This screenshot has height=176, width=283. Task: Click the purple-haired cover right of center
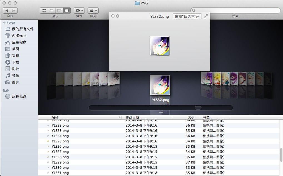[207, 79]
